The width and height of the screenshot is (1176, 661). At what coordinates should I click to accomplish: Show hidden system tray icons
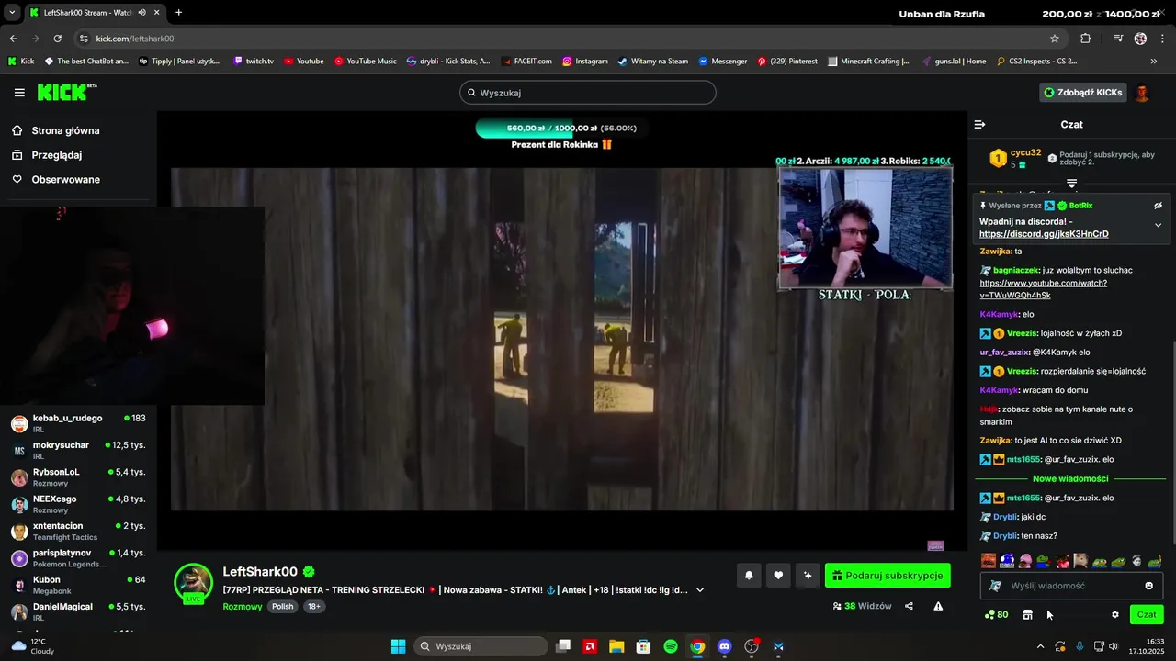click(1040, 646)
